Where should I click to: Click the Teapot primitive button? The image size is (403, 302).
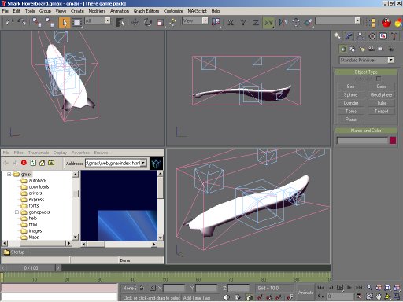[x=381, y=111]
